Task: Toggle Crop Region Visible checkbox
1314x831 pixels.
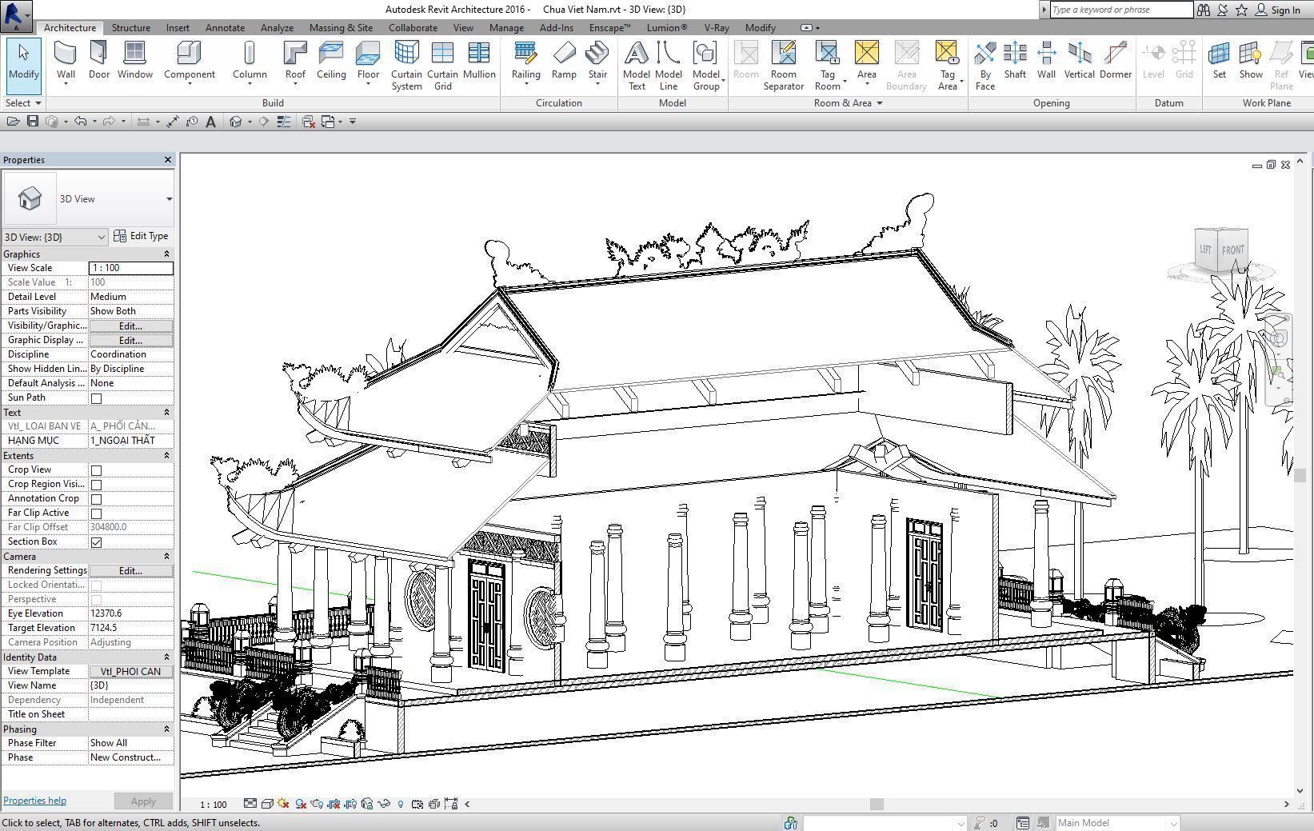Action: 96,485
